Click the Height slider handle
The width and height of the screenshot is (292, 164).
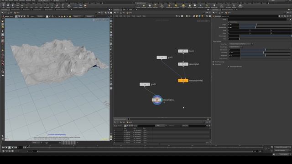point(257,25)
